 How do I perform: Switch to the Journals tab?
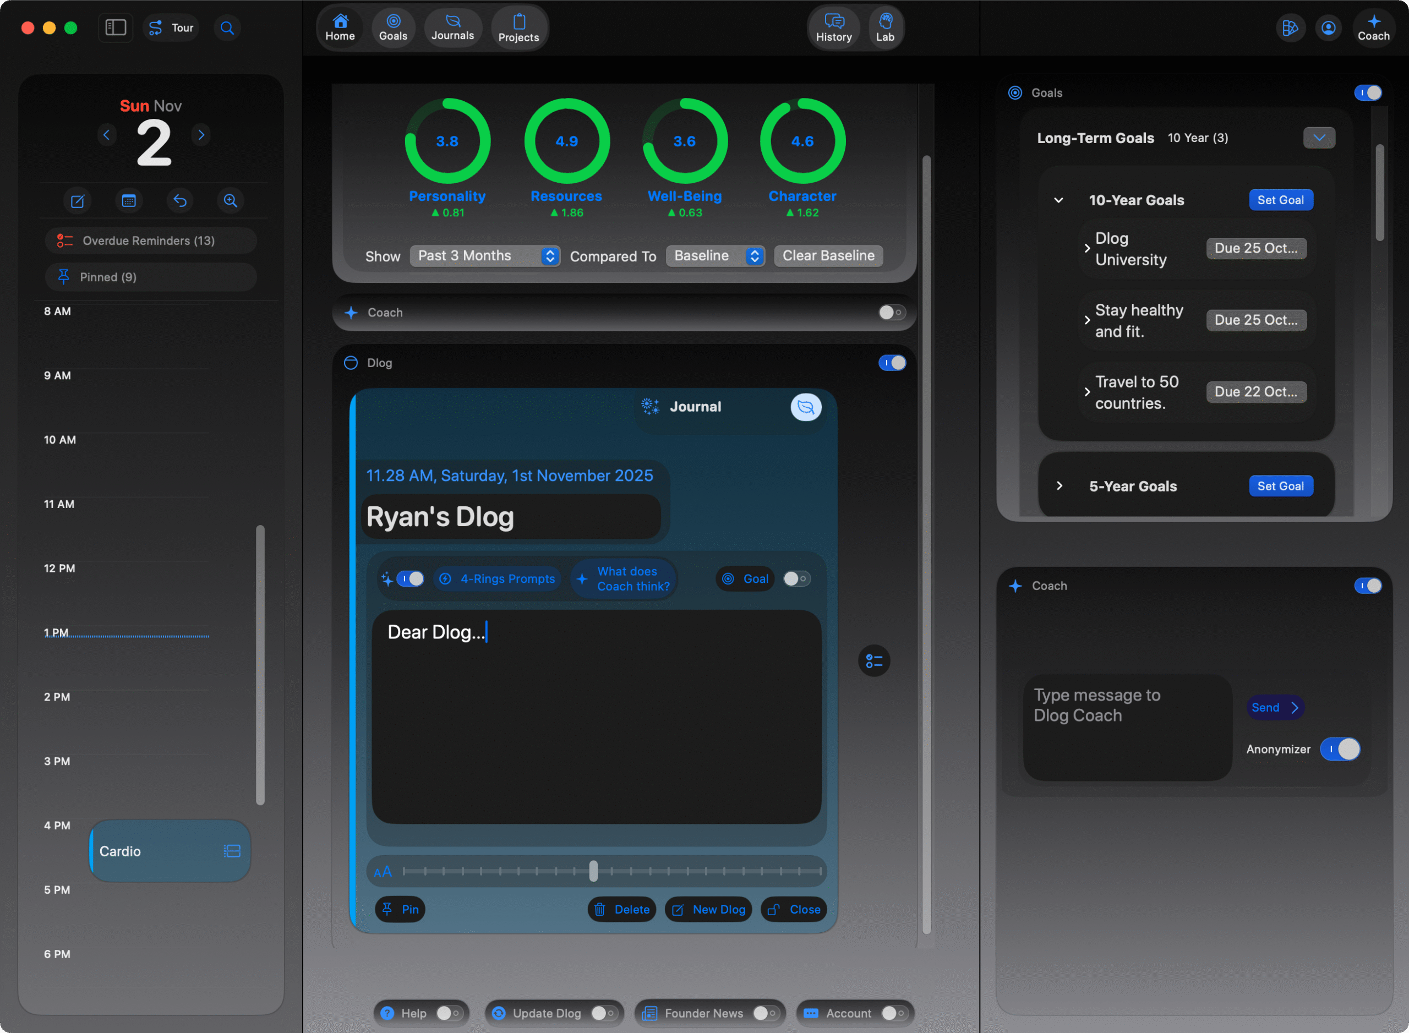[452, 28]
